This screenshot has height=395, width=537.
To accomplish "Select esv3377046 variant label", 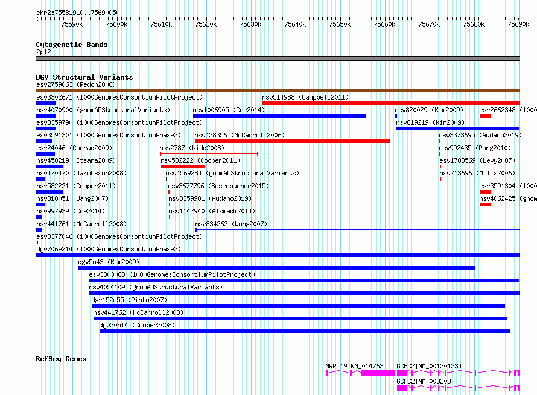I will click(119, 236).
